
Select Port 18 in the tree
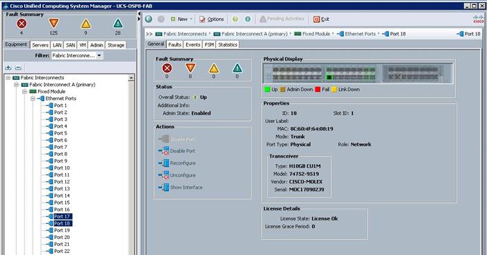click(x=63, y=223)
